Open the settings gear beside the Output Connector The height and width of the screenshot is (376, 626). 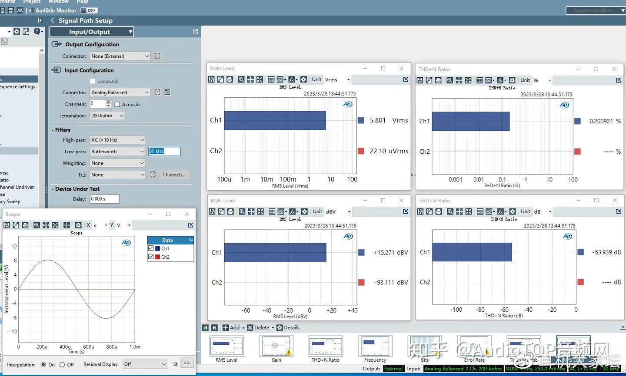(157, 56)
